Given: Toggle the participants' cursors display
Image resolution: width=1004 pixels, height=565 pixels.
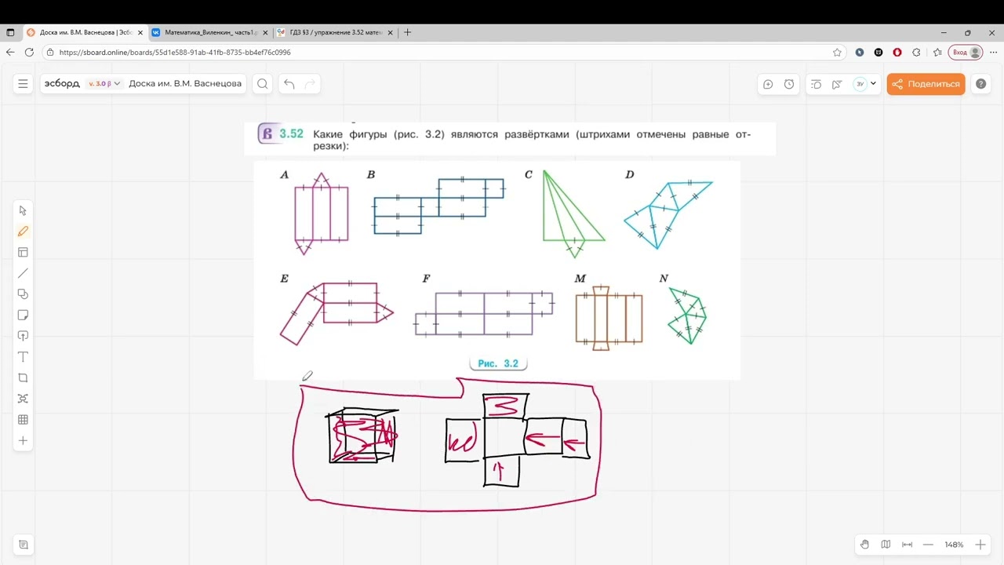Looking at the screenshot, I should [x=837, y=84].
